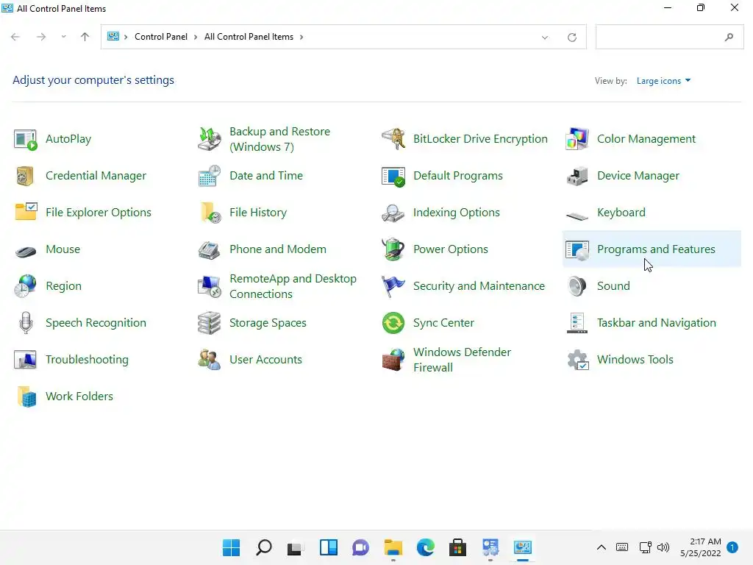
Task: Open the Work Folders icon
Action: (26, 397)
